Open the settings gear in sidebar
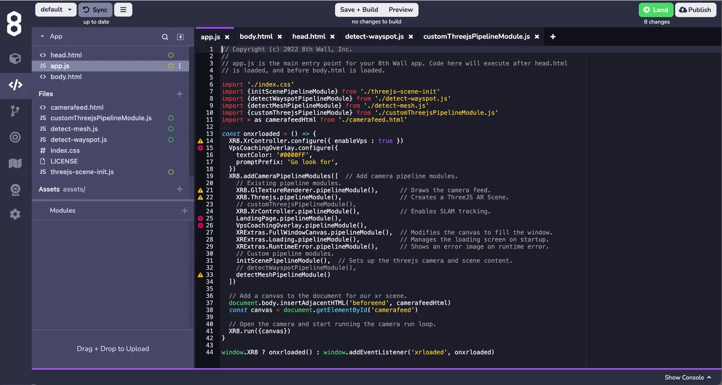This screenshot has width=722, height=385. pyautogui.click(x=16, y=214)
